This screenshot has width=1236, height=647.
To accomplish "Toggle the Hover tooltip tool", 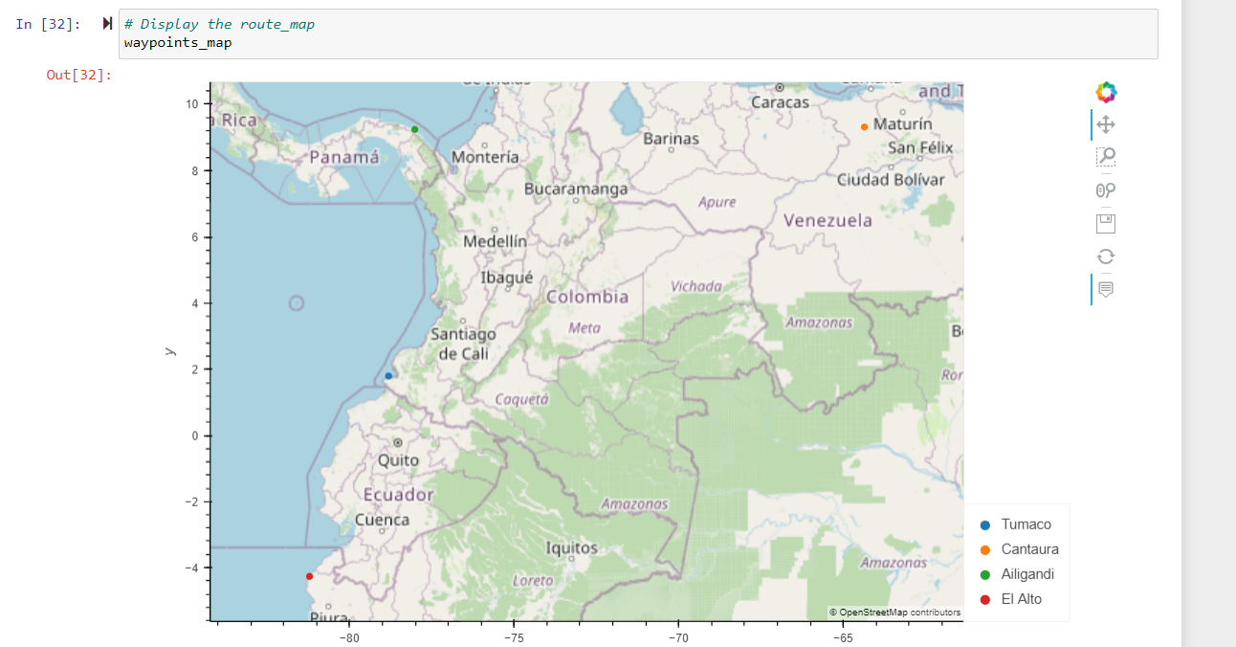I will (1106, 289).
